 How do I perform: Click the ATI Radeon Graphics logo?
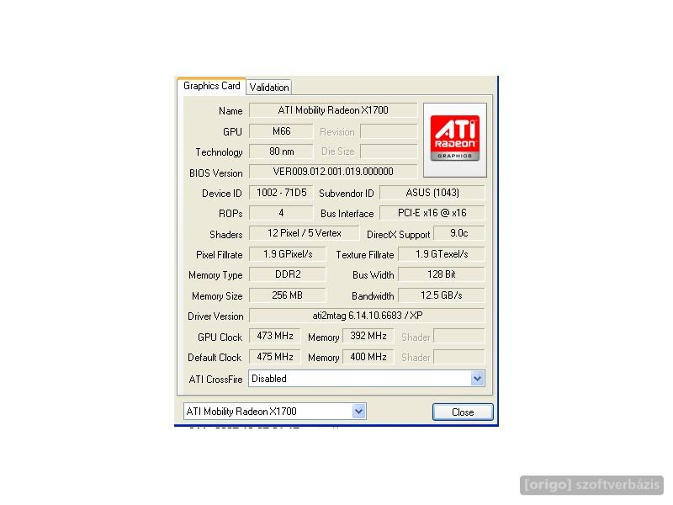point(454,138)
